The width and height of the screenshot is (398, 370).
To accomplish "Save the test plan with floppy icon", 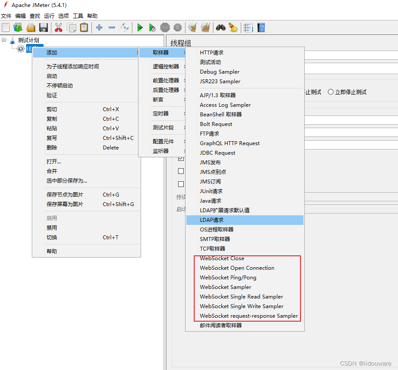I will tap(44, 27).
